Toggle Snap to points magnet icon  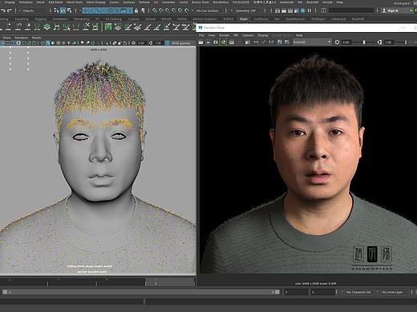[x=168, y=10]
